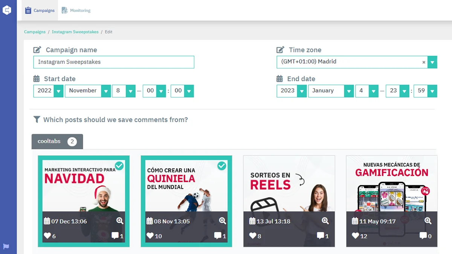Click the flag icon in the sidebar
Viewport: 452px width, 254px height.
tap(6, 246)
